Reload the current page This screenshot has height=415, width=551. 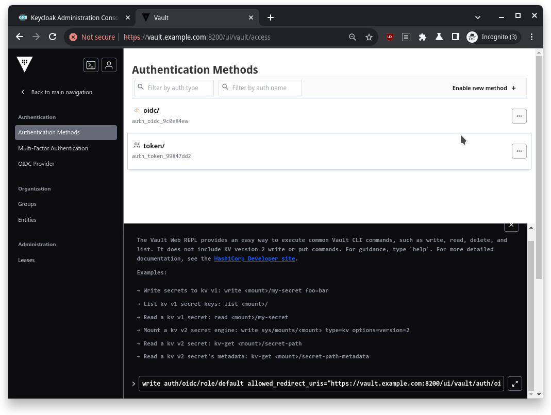[x=53, y=37]
